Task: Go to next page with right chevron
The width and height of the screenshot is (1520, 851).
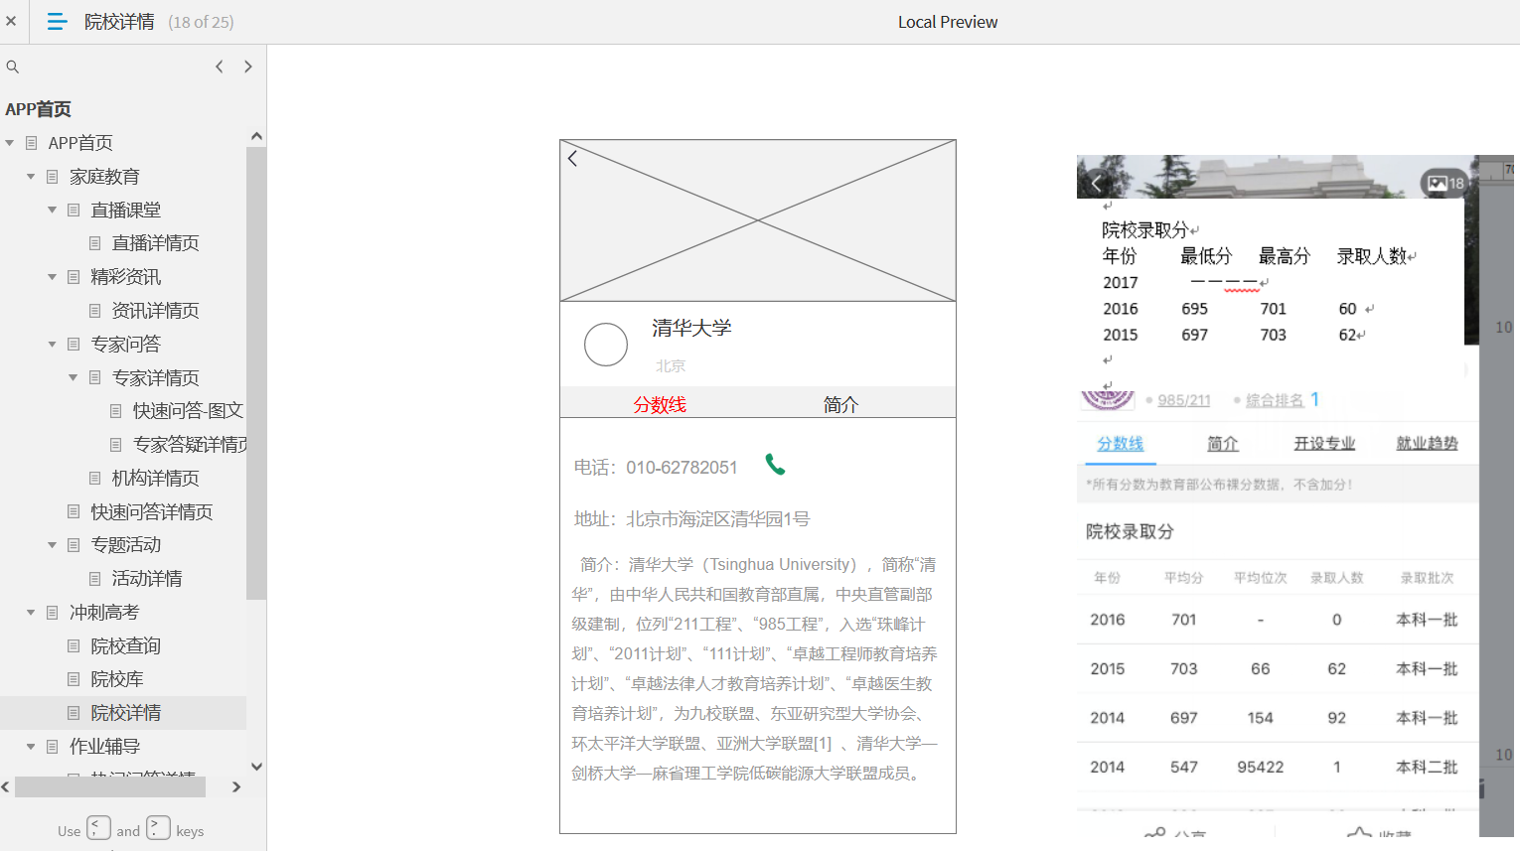Action: [x=248, y=67]
